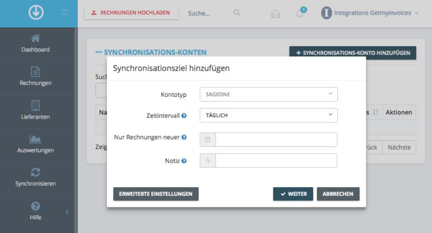The height and width of the screenshot is (233, 432).
Task: Toggle the hamburger sidebar menu icon
Action: point(65,13)
